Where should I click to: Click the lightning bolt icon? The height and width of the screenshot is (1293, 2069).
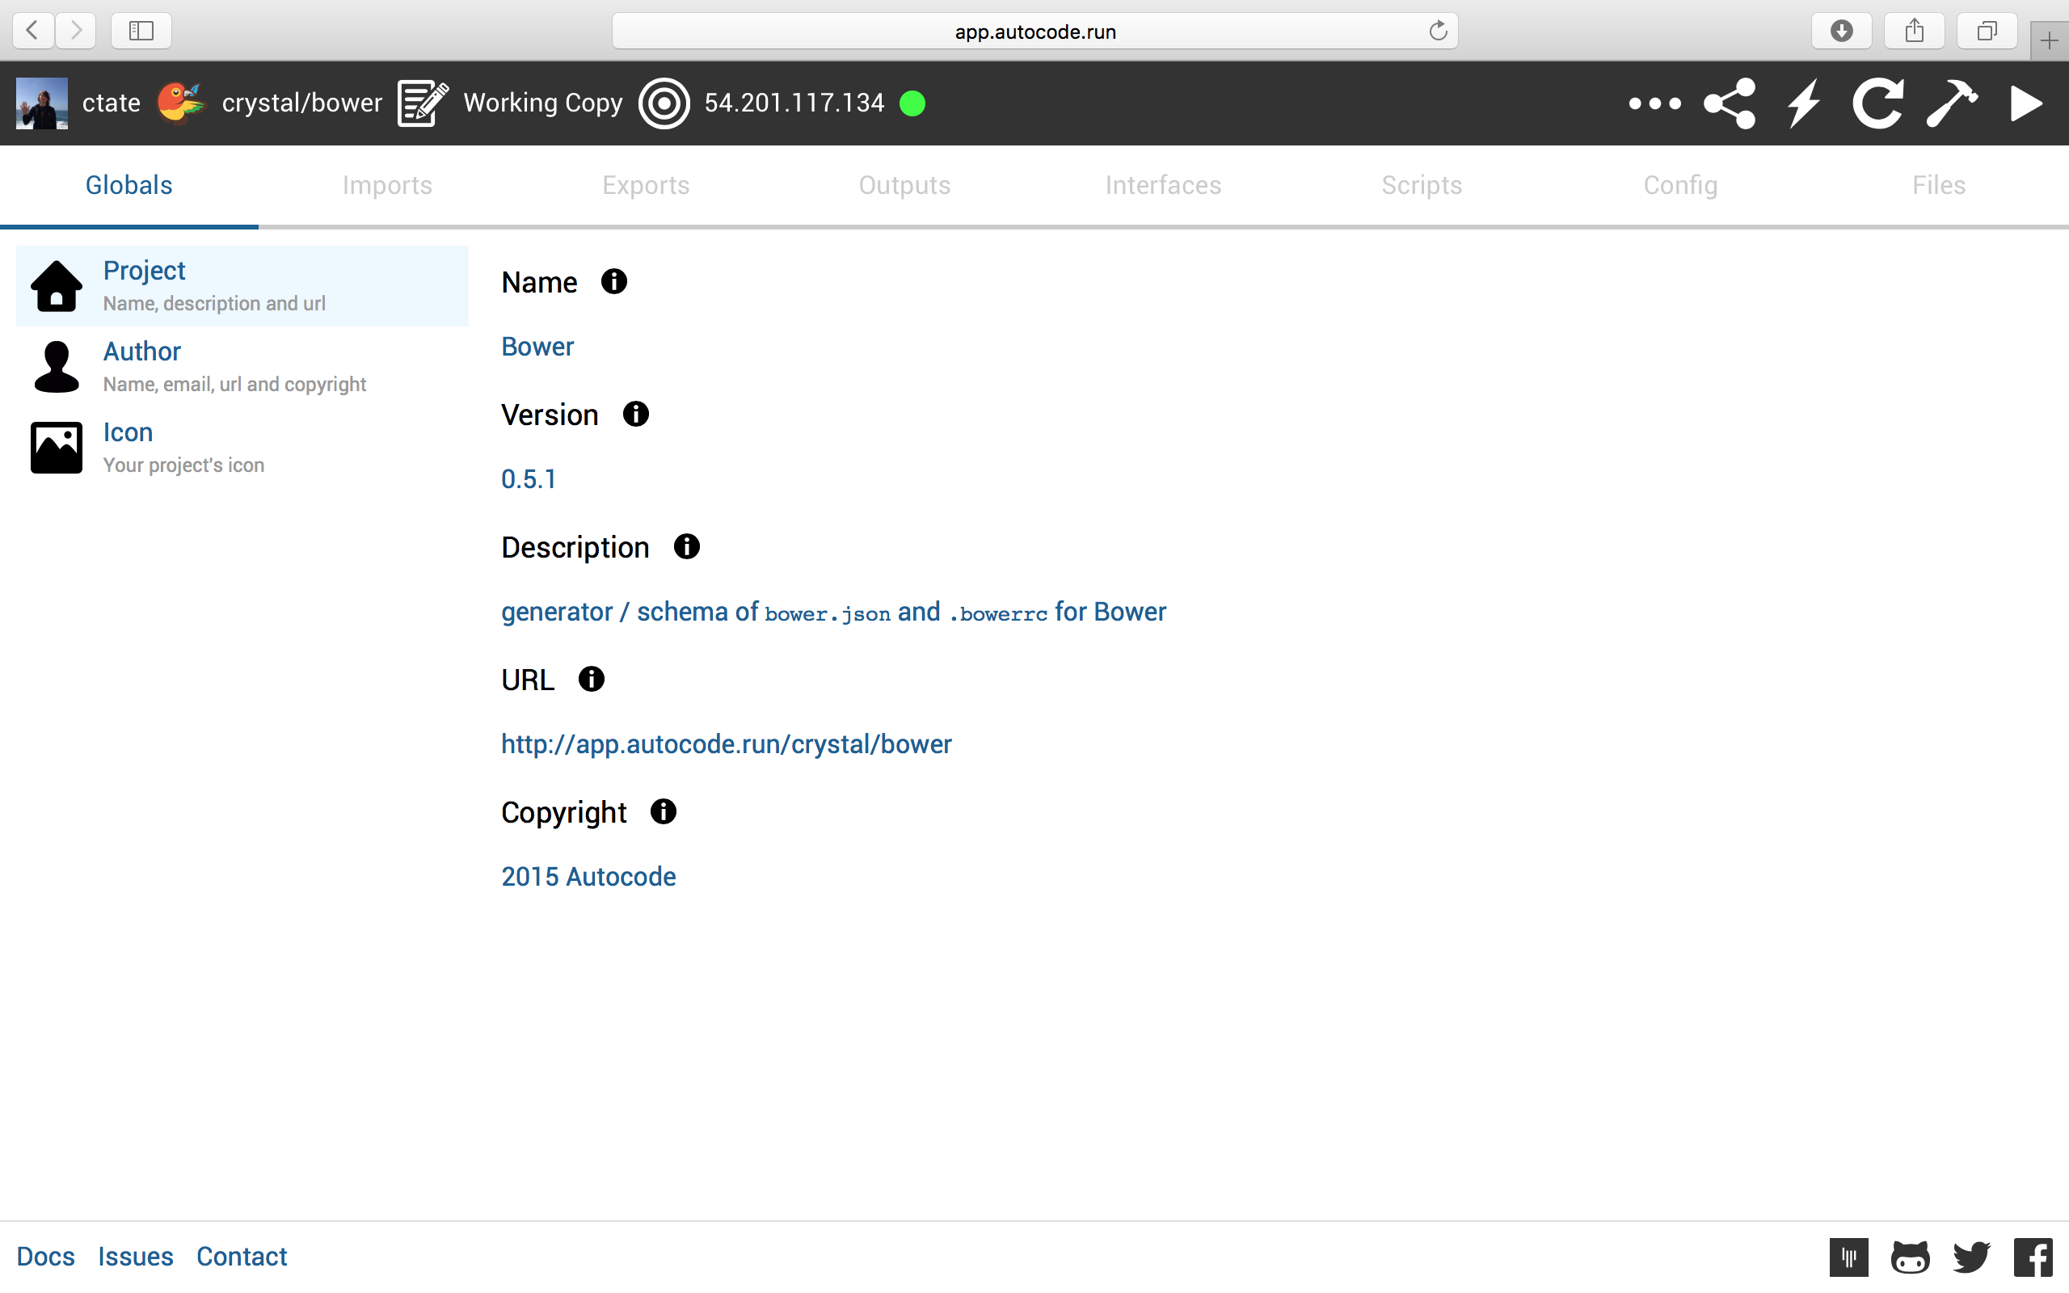(x=1804, y=103)
